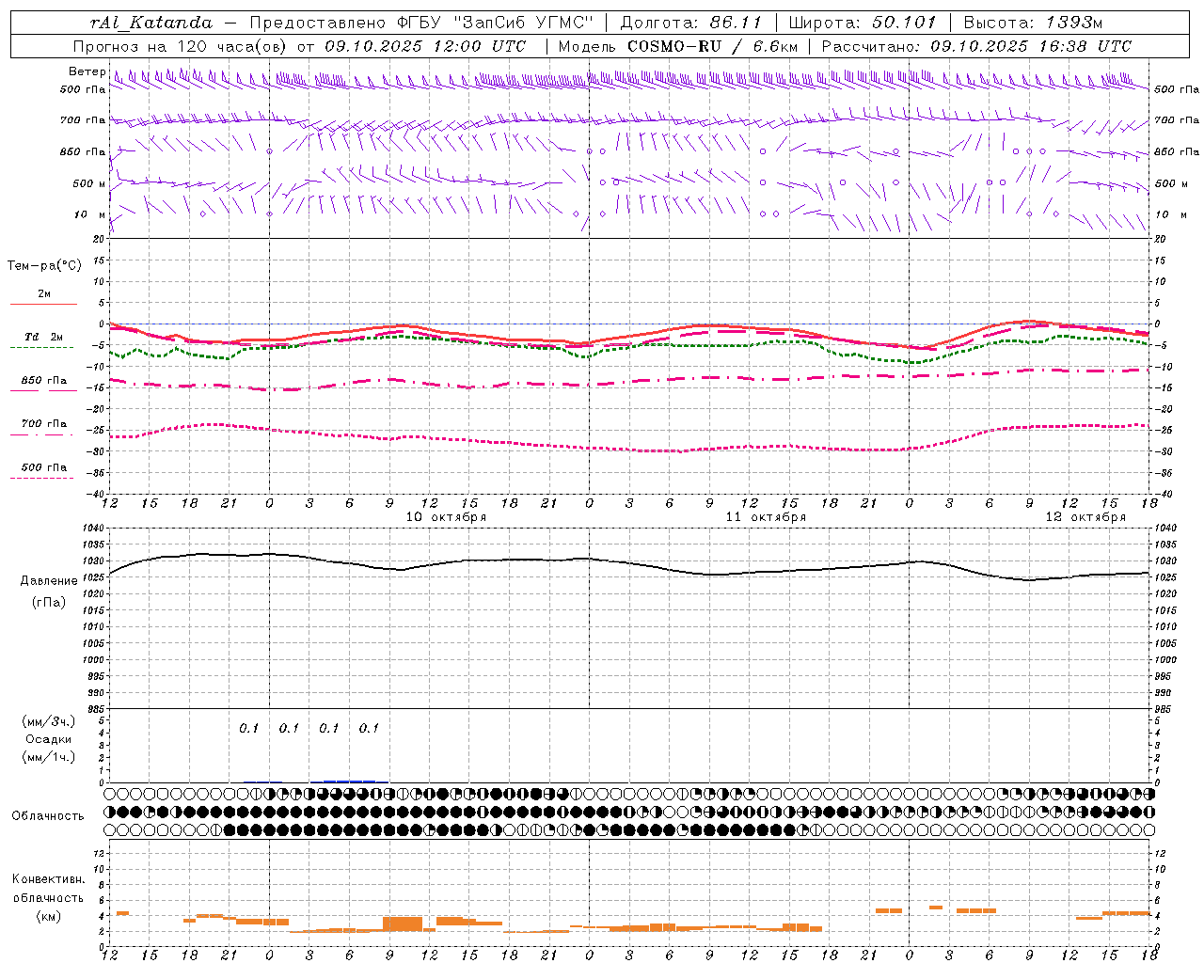Click the (км) unit label
1204x963 pixels.
click(x=49, y=916)
